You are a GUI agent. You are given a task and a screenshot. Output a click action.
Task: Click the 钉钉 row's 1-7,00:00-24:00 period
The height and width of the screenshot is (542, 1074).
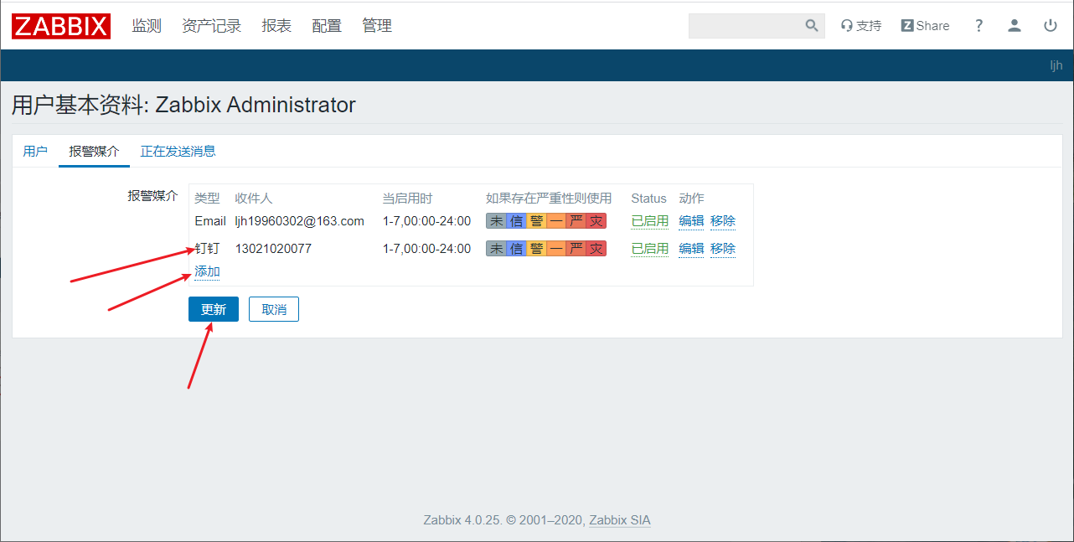click(426, 249)
